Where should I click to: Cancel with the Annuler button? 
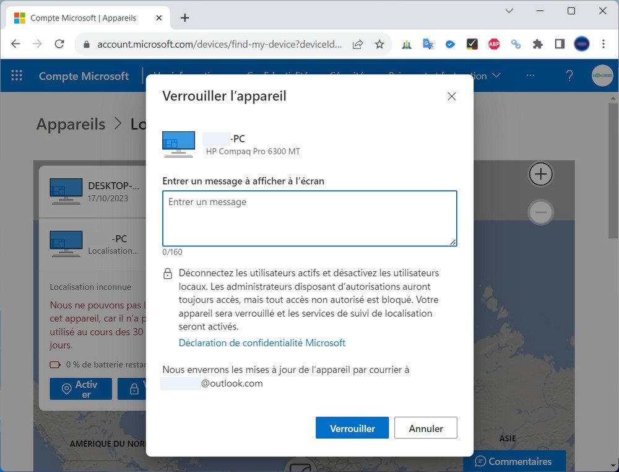tap(426, 428)
